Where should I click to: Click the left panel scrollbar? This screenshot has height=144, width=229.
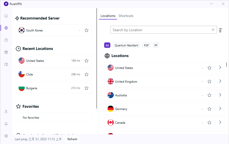point(97,58)
